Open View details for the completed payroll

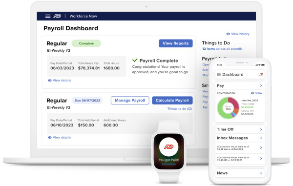pyautogui.click(x=62, y=80)
